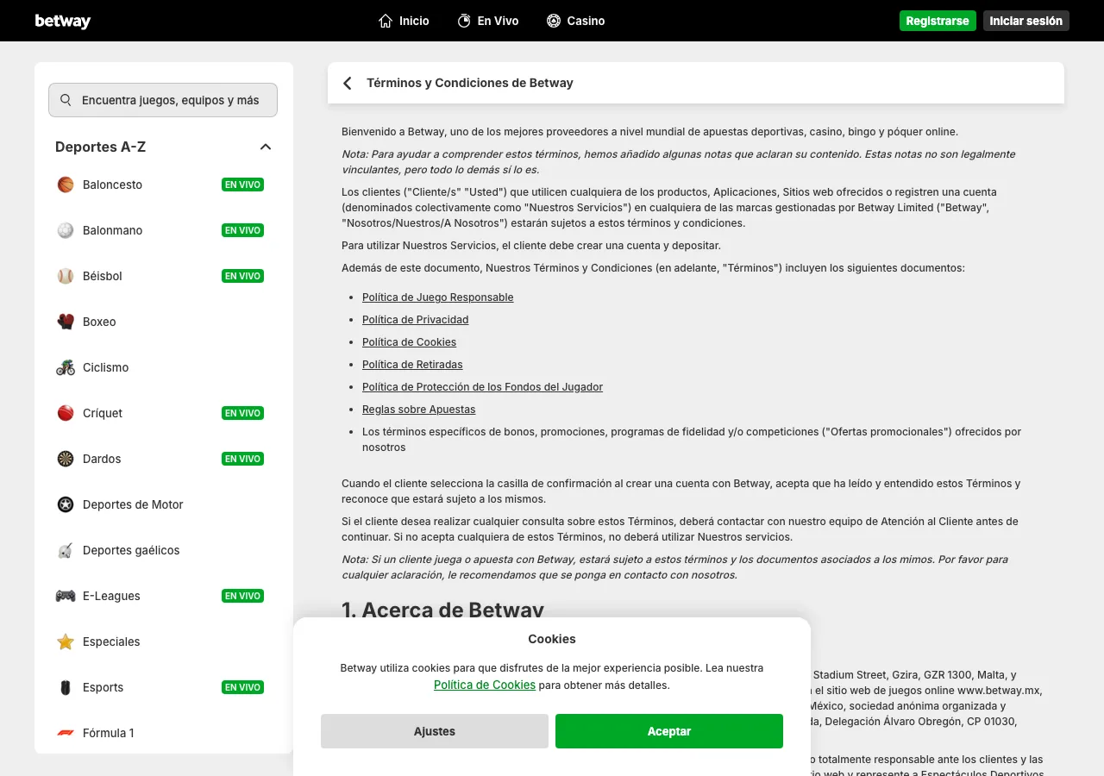Click the Balonmano ball icon
The width and height of the screenshot is (1104, 776).
(x=66, y=230)
